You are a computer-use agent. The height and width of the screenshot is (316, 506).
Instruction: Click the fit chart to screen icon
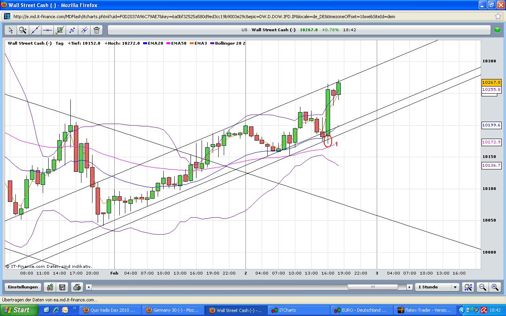(x=468, y=287)
